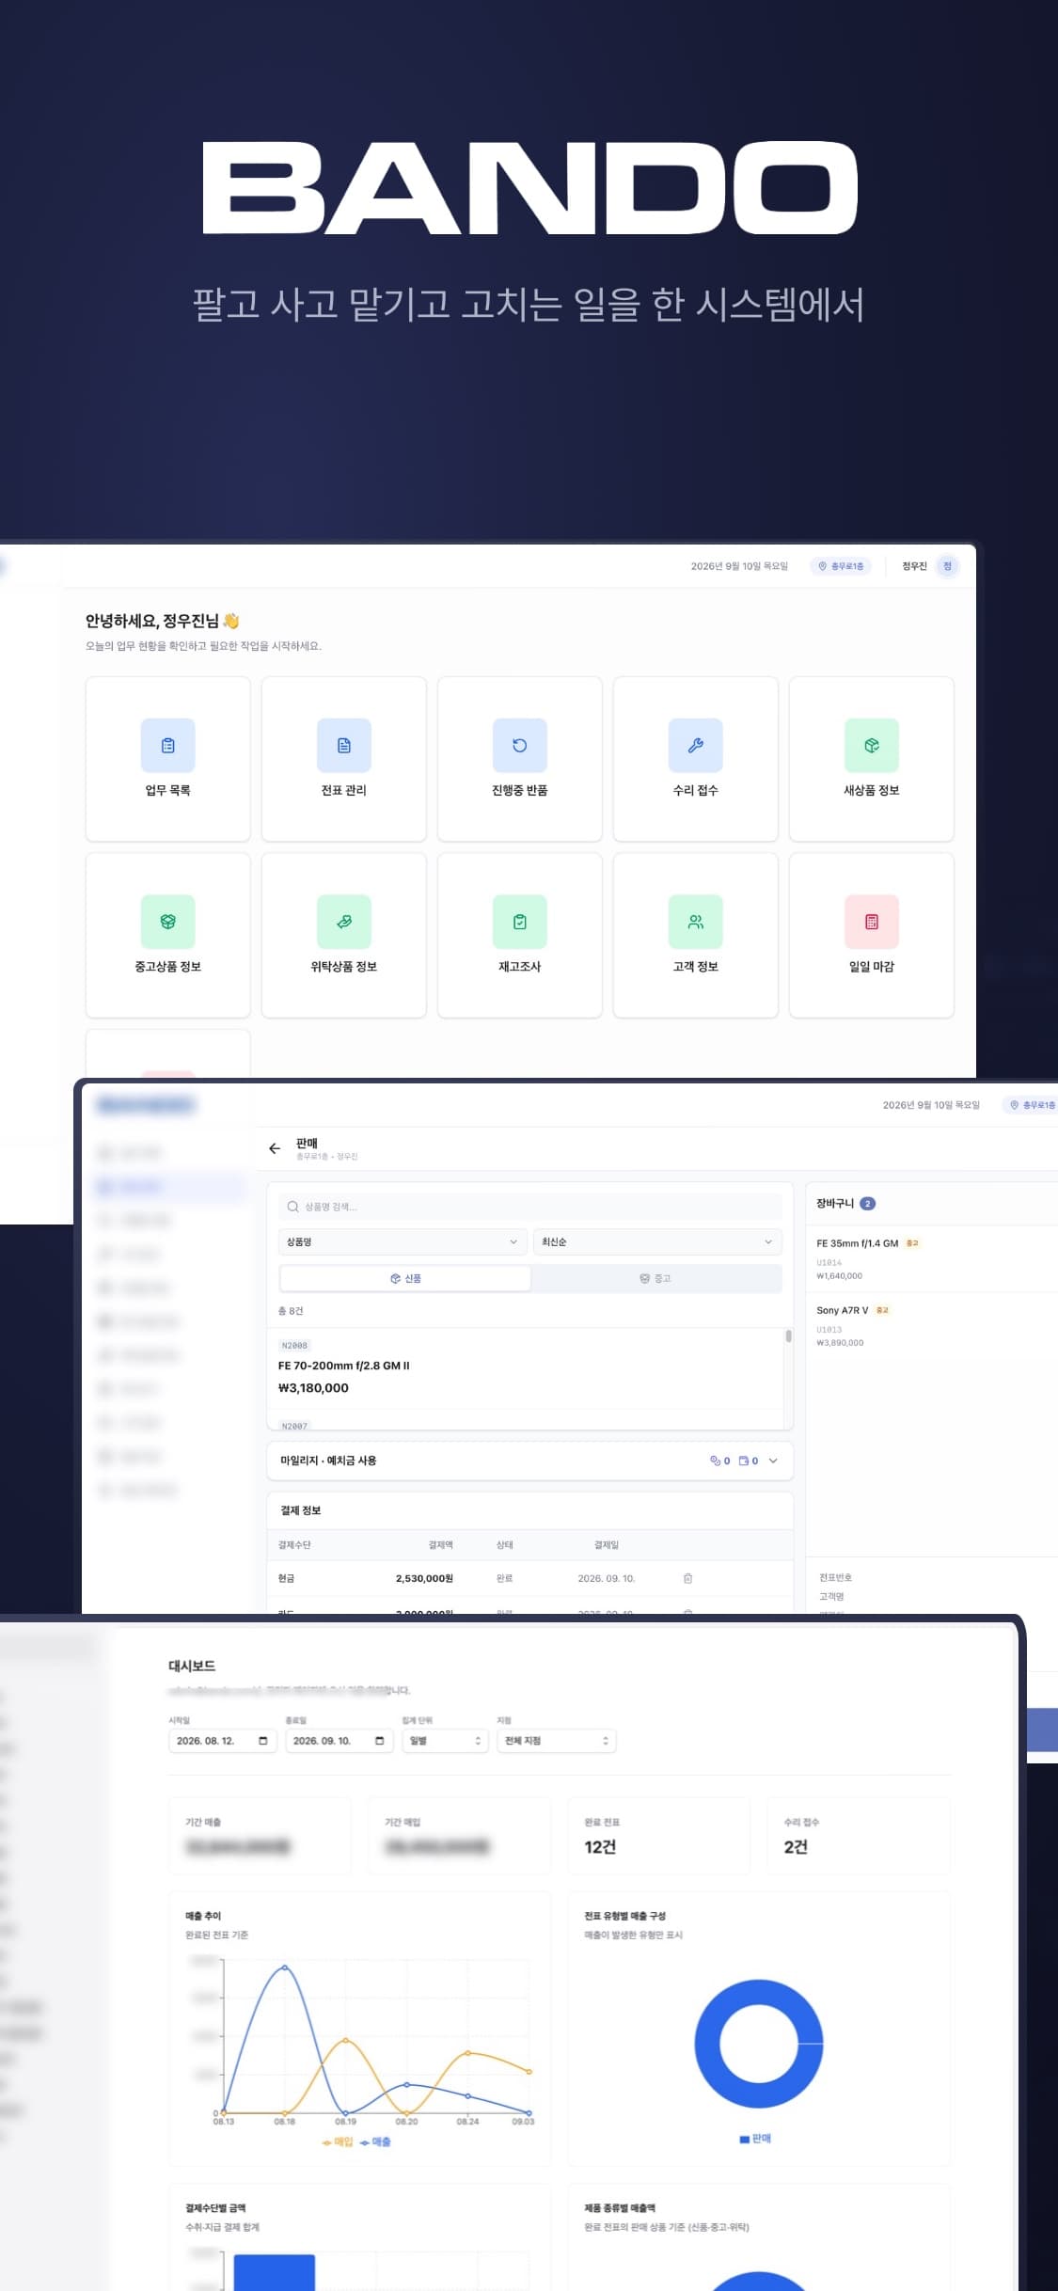Click the ₩3,890,000 cart item price
This screenshot has height=2291, width=1058.
840,1343
